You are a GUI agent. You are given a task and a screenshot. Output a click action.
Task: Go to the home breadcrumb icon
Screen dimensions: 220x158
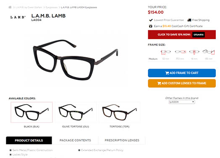(x=10, y=7)
